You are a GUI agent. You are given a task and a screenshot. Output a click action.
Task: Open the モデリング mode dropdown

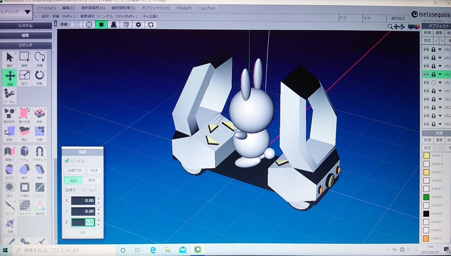pos(16,12)
